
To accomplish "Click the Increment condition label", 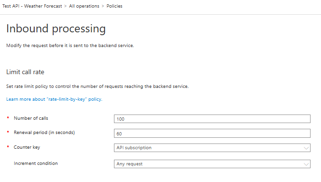I will [x=36, y=163].
